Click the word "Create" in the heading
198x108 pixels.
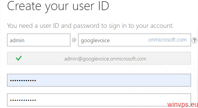point(24,6)
